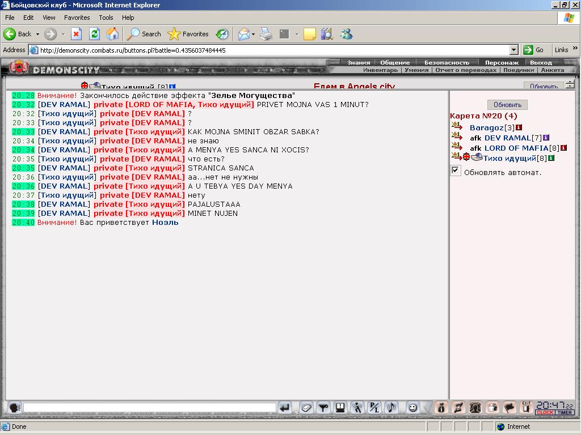The height and width of the screenshot is (435, 581).
Task: Toggle Обновлять автомат. checkbox
Action: coord(455,170)
